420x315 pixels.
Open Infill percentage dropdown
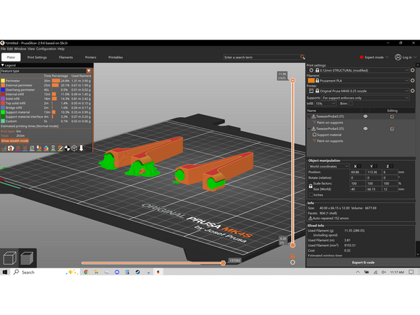[325, 104]
